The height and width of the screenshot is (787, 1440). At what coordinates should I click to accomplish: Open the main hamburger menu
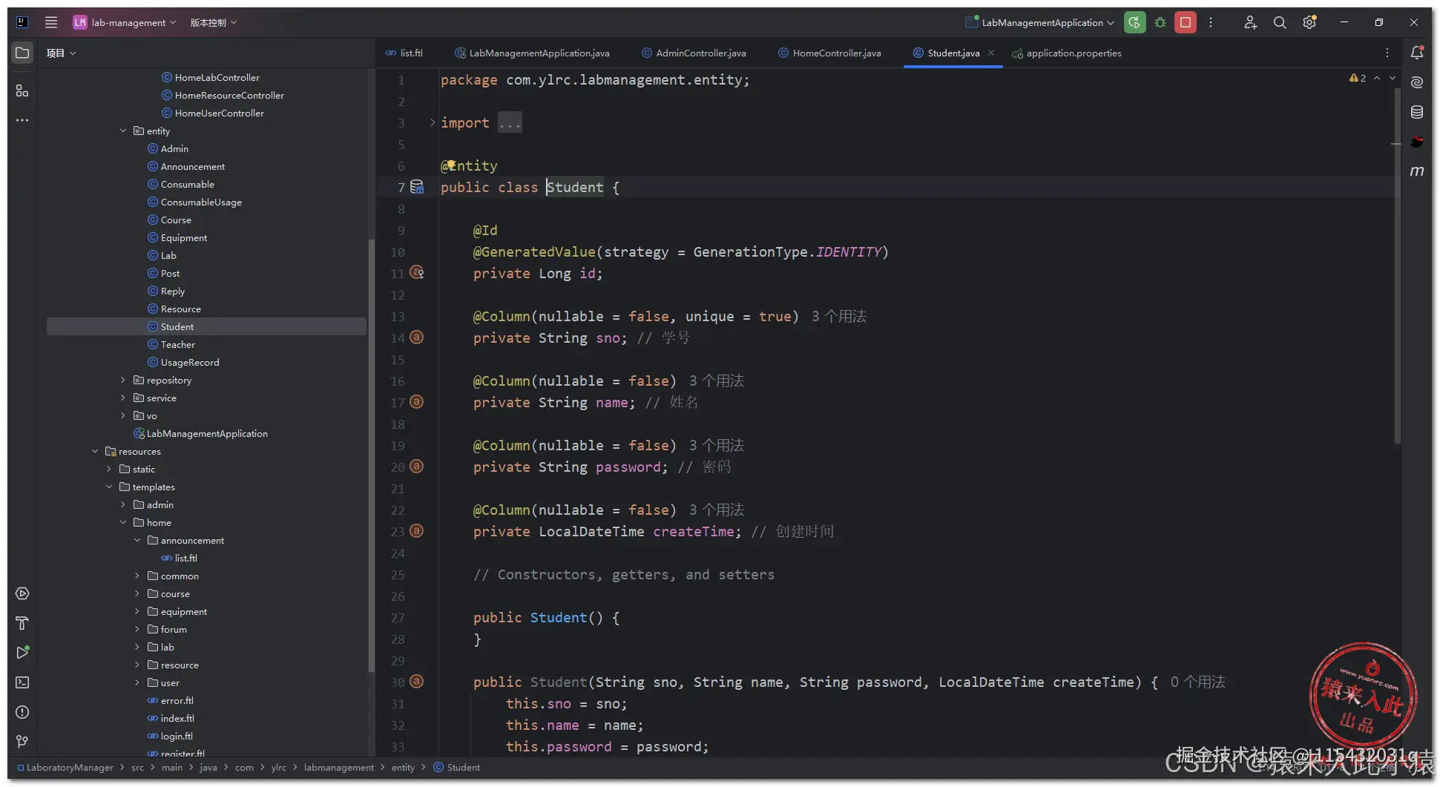51,22
